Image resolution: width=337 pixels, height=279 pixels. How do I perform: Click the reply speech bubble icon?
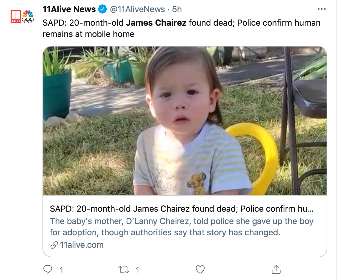point(48,270)
